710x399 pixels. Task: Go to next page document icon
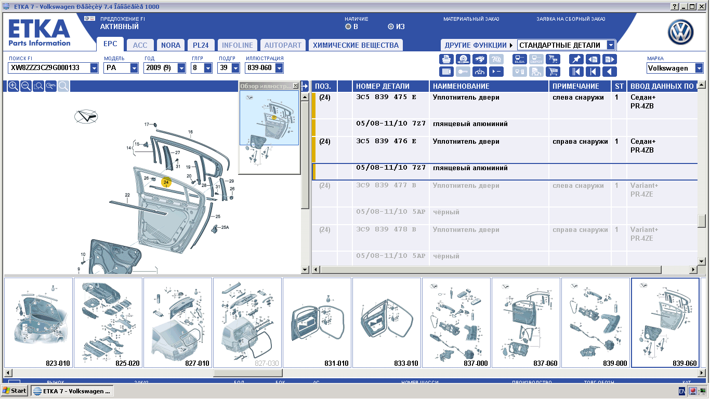pos(610,59)
